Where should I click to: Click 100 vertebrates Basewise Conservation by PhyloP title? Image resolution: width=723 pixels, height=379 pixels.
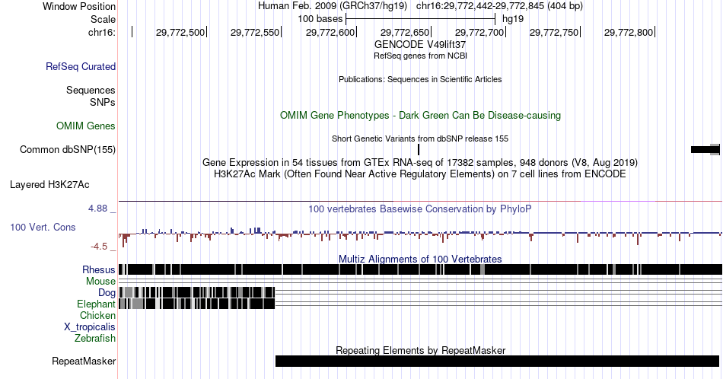pyautogui.click(x=420, y=209)
